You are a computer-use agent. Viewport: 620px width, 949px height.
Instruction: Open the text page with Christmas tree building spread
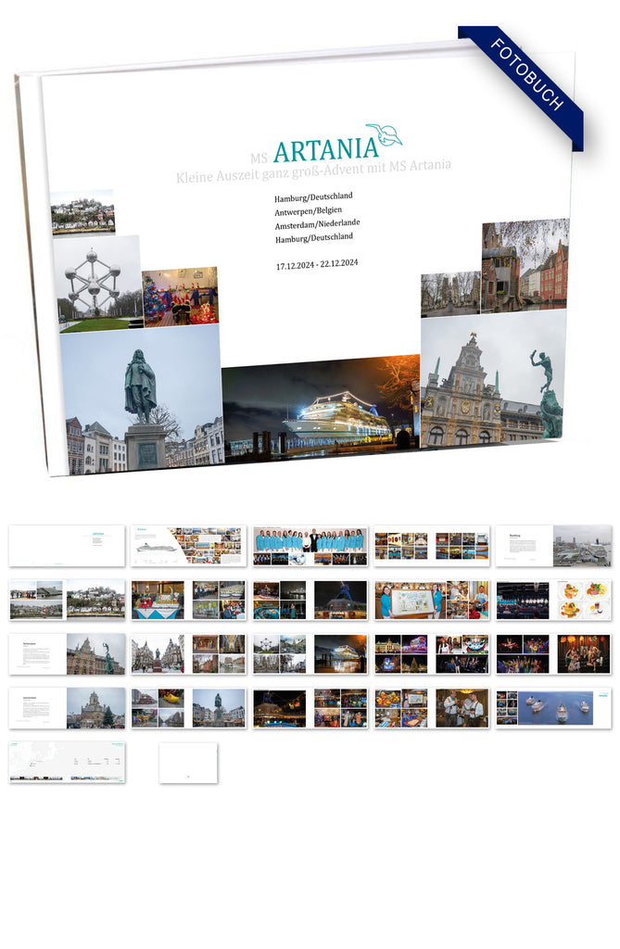coord(67,708)
